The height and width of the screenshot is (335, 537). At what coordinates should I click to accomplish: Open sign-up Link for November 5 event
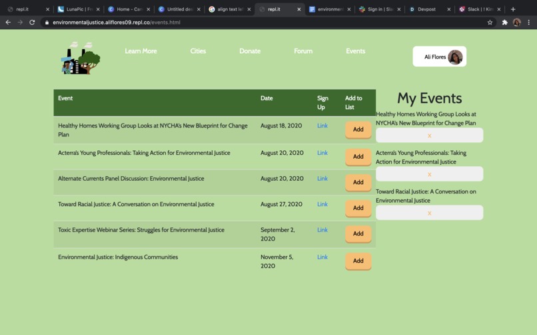(x=322, y=257)
